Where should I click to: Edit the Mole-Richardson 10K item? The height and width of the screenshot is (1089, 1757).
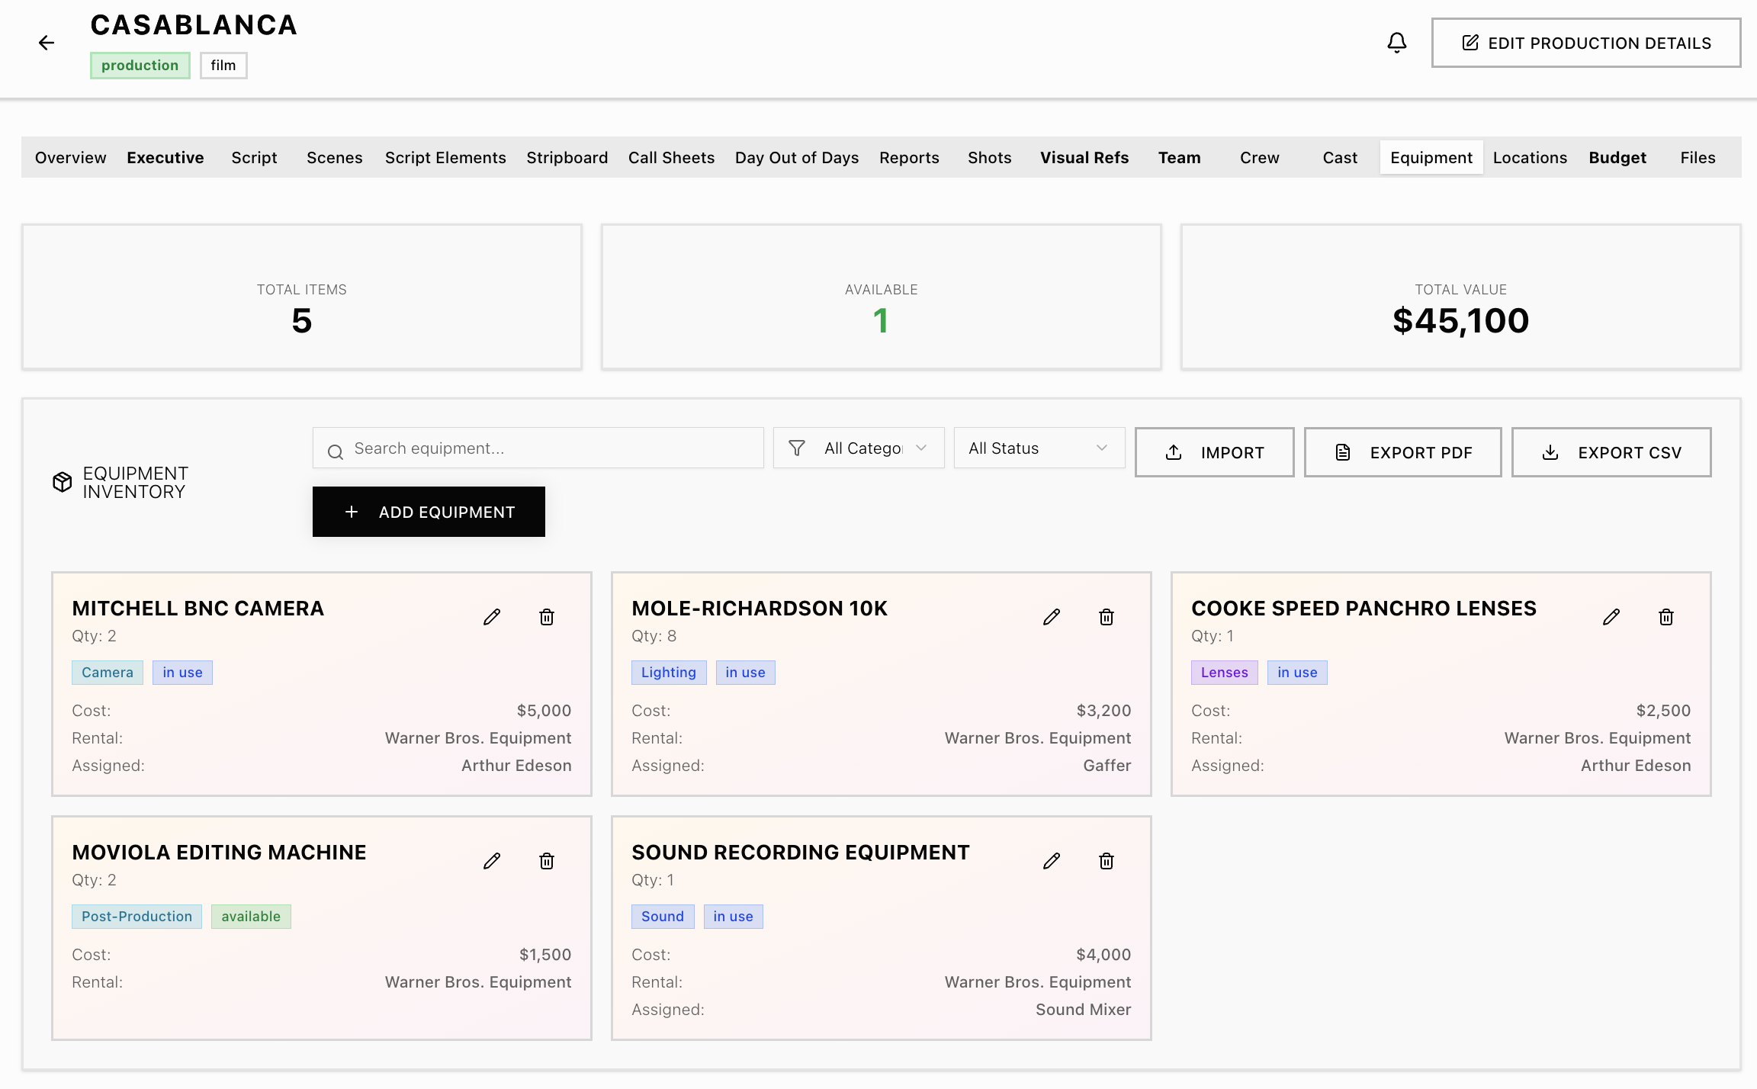click(x=1052, y=617)
